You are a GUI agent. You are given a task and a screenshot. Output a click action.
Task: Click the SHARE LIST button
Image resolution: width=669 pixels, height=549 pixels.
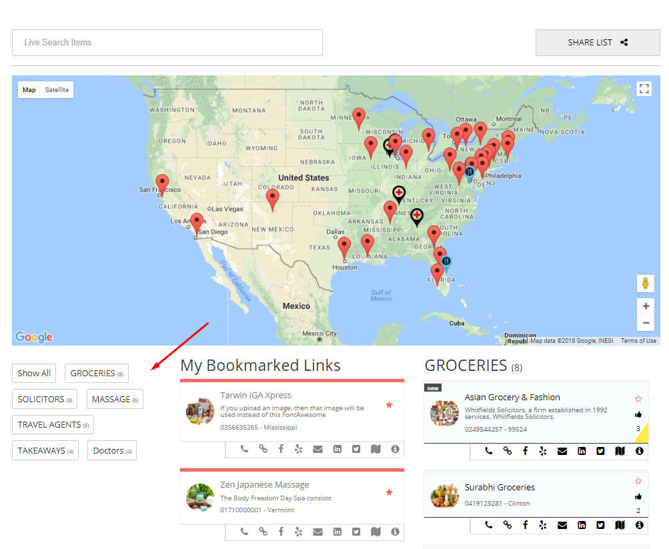[x=598, y=43]
